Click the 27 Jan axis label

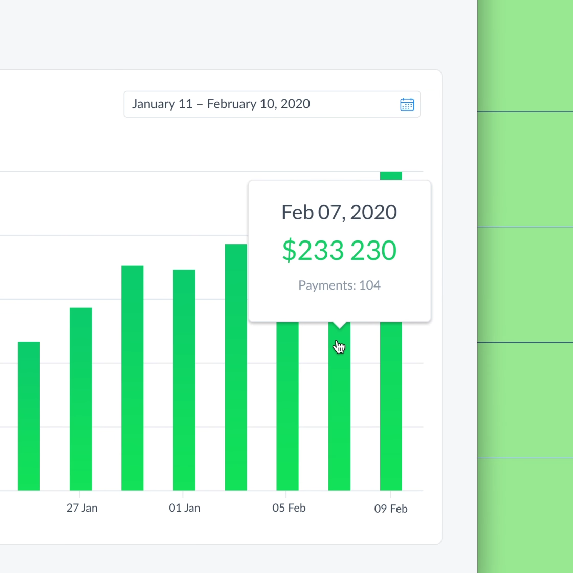coord(82,508)
